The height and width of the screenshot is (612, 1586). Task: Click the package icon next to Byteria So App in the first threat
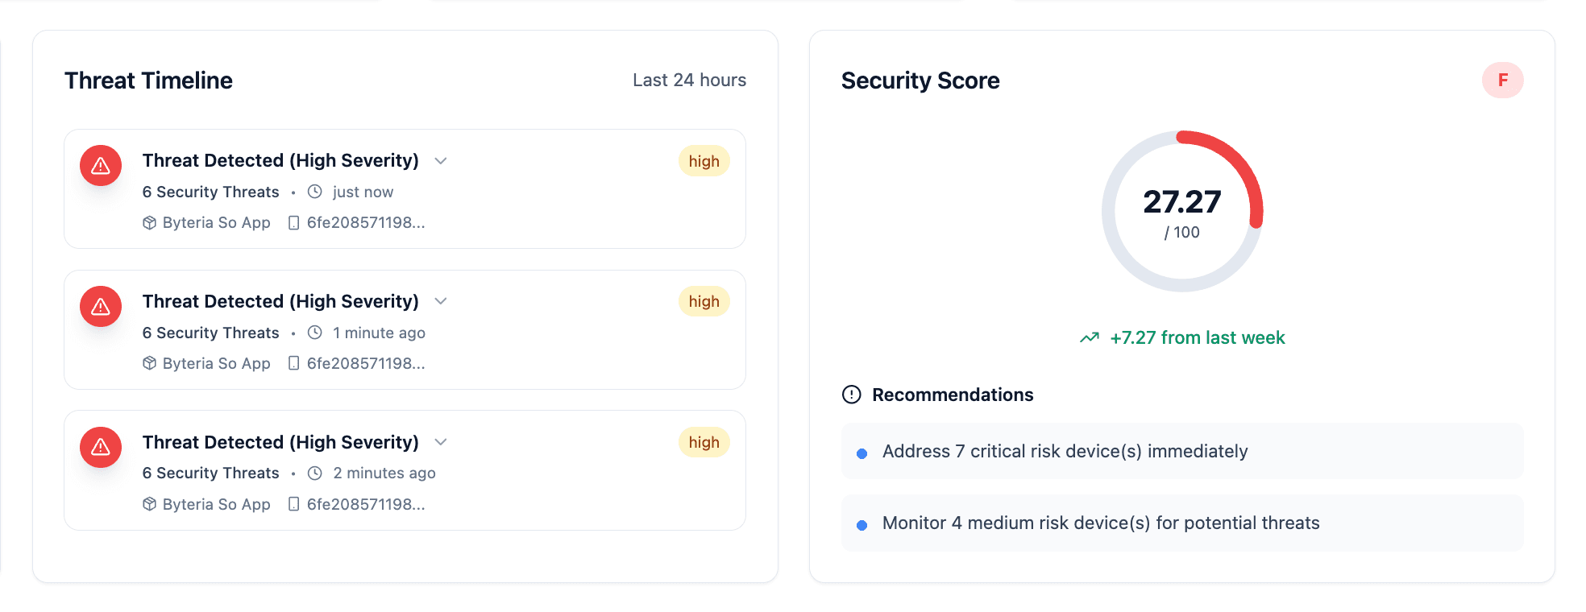149,223
